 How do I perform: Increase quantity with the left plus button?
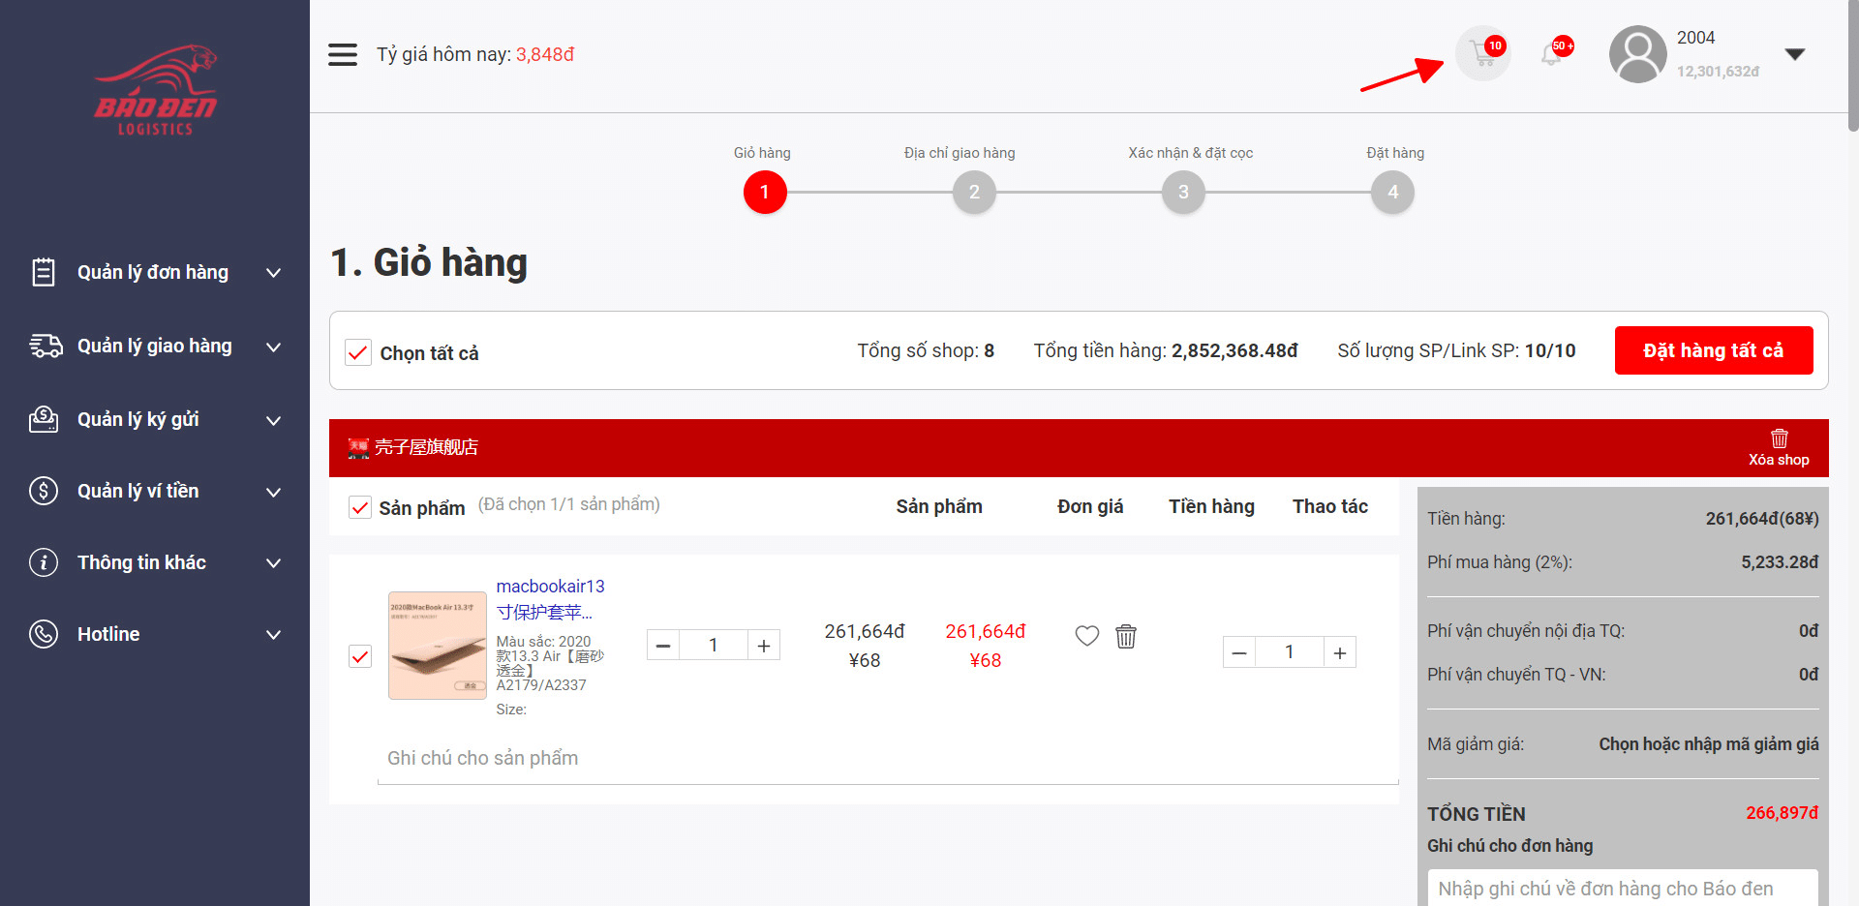[764, 646]
